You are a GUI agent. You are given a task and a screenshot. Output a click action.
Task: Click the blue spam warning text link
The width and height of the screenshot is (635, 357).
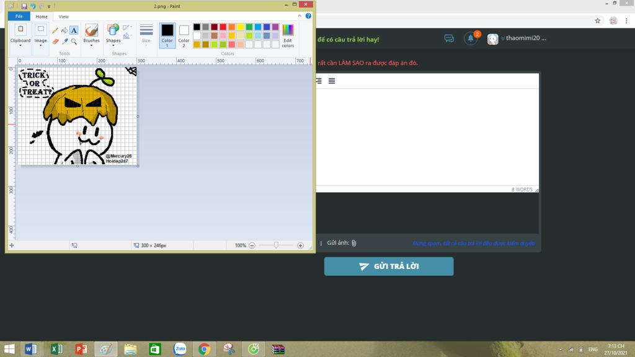point(473,243)
